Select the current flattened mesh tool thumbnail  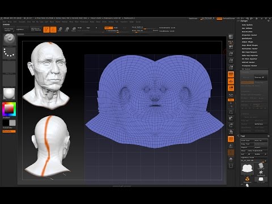tap(247, 168)
